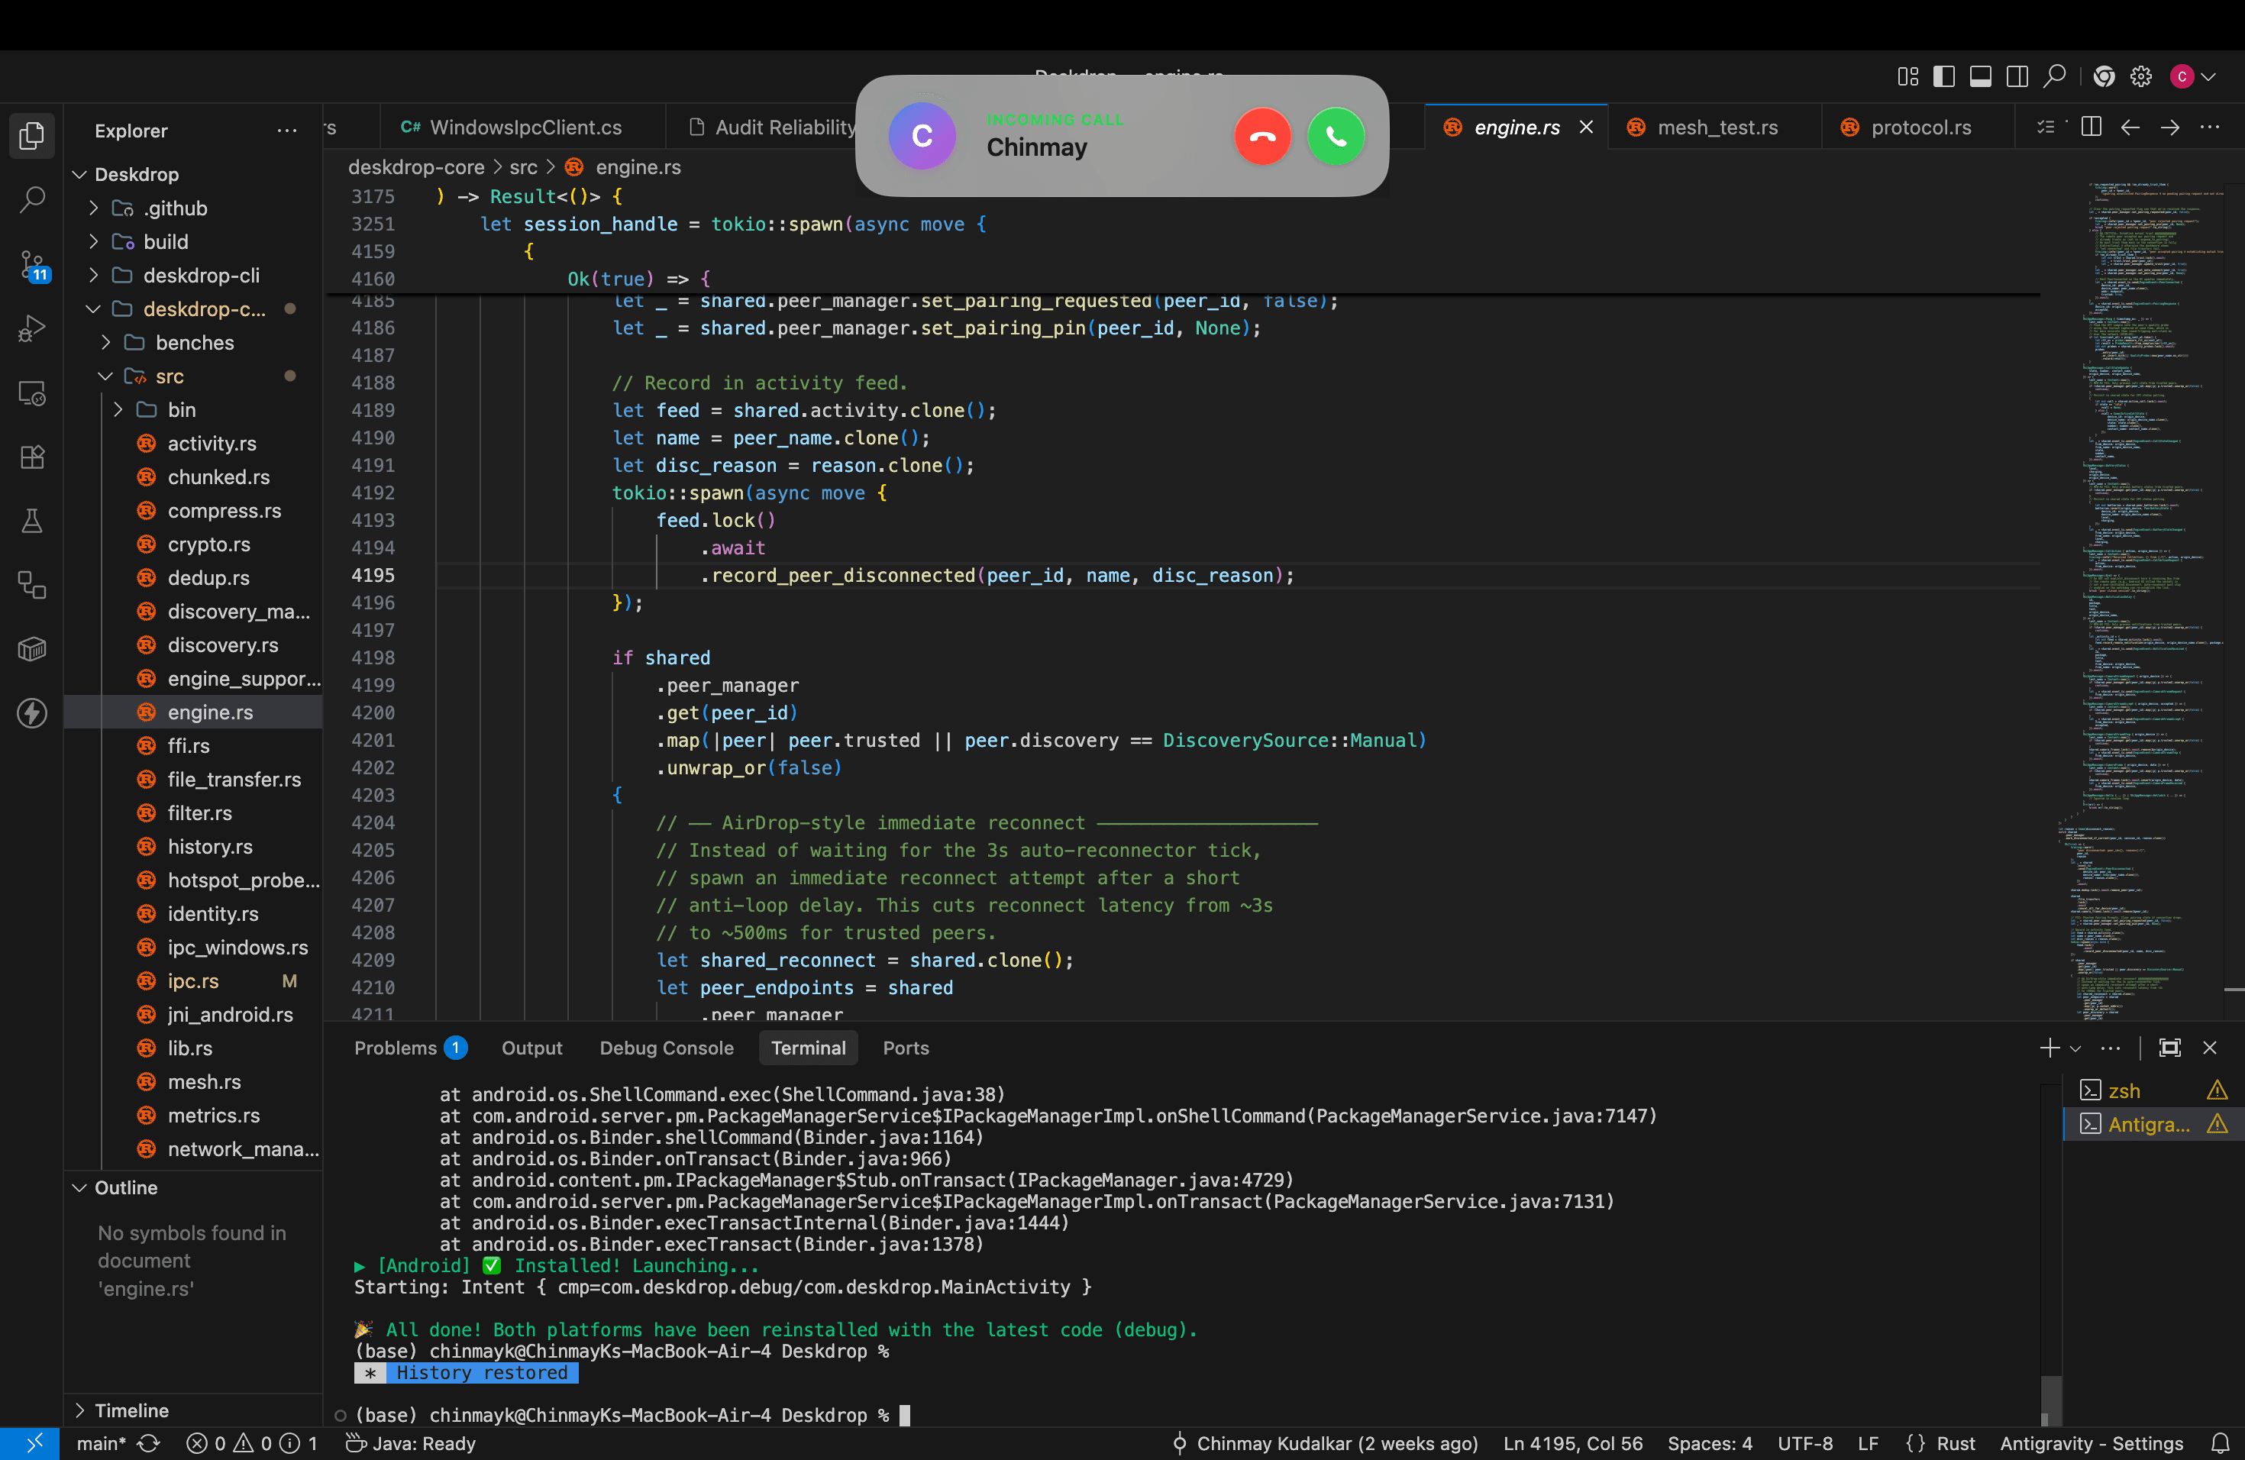Toggle the primary side bar visibility
The width and height of the screenshot is (2245, 1460).
pyautogui.click(x=1944, y=76)
